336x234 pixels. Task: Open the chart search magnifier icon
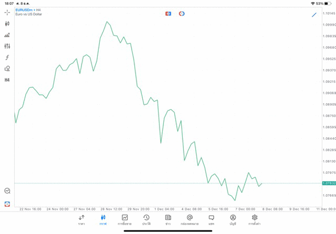point(7,191)
